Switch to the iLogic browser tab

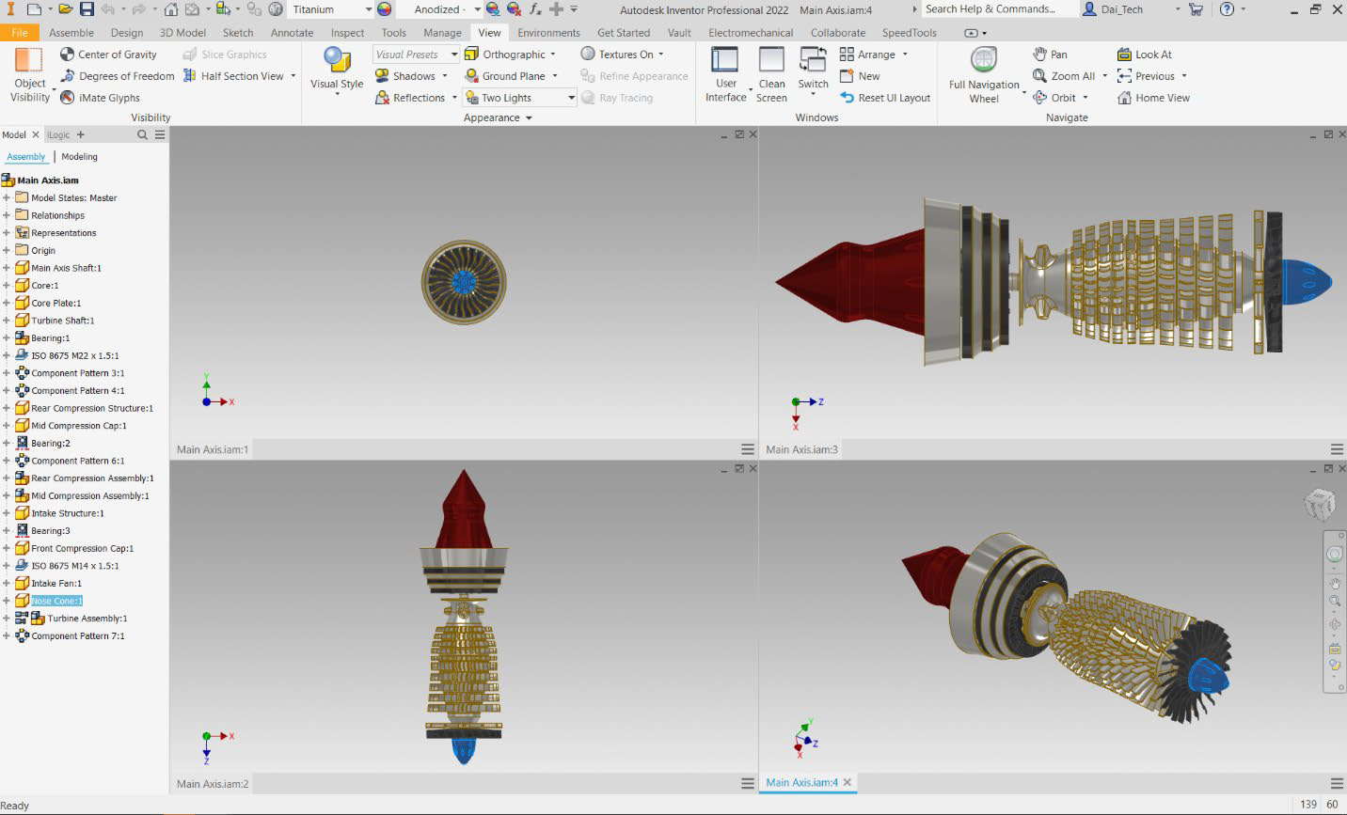click(x=59, y=134)
